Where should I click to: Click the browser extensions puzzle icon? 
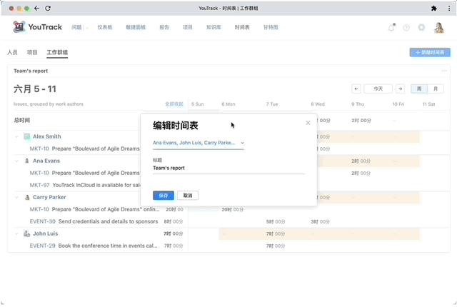point(434,8)
